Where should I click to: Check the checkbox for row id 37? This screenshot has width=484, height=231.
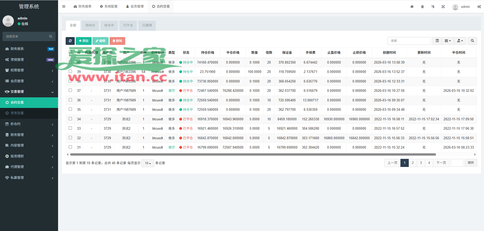(x=70, y=90)
